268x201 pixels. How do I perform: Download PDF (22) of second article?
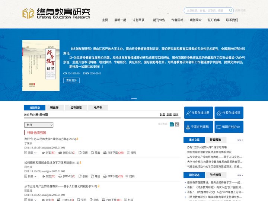pyautogui.click(x=113, y=176)
